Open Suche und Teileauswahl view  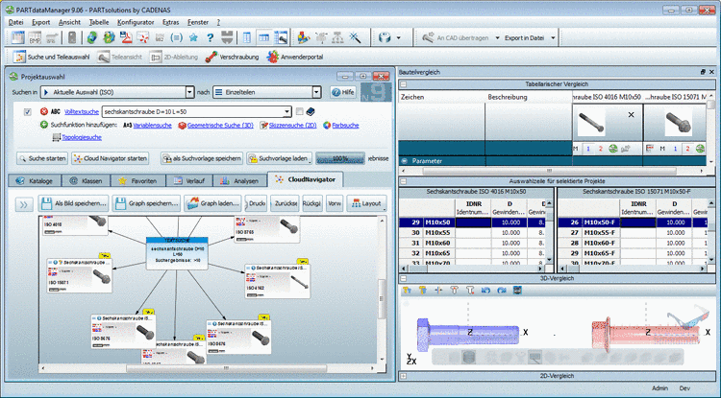(52, 57)
